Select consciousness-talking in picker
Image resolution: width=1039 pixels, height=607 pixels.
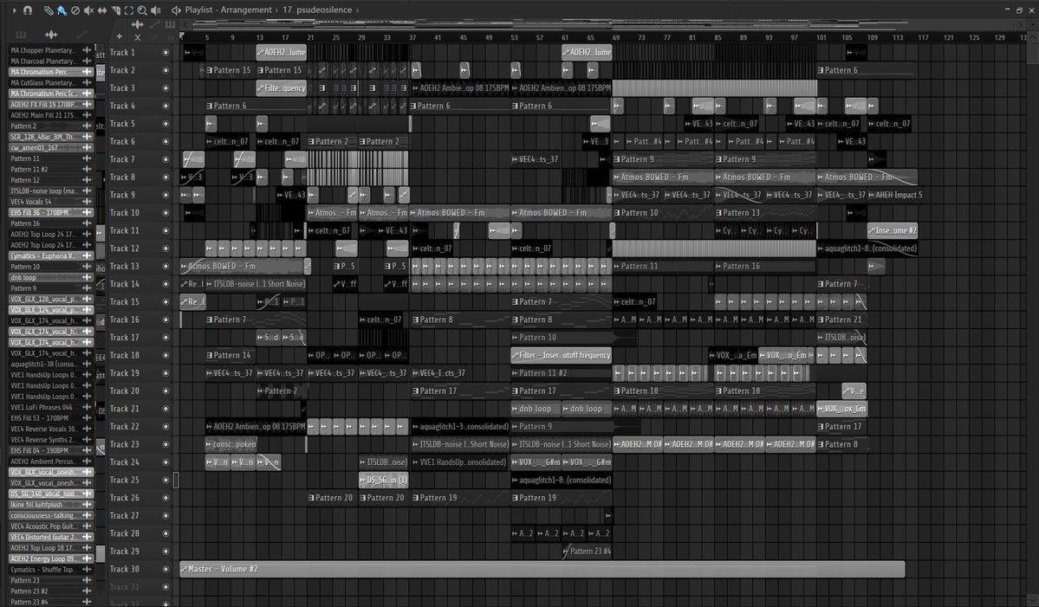coord(50,515)
